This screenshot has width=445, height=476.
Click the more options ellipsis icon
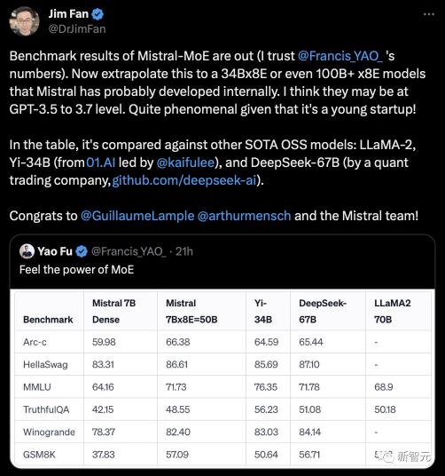(x=429, y=14)
